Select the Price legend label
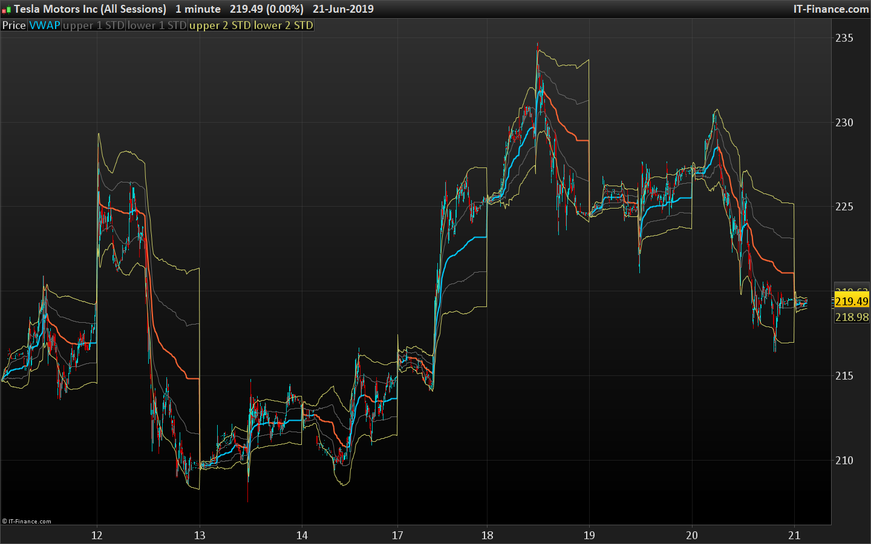Image resolution: width=871 pixels, height=544 pixels. pyautogui.click(x=14, y=25)
